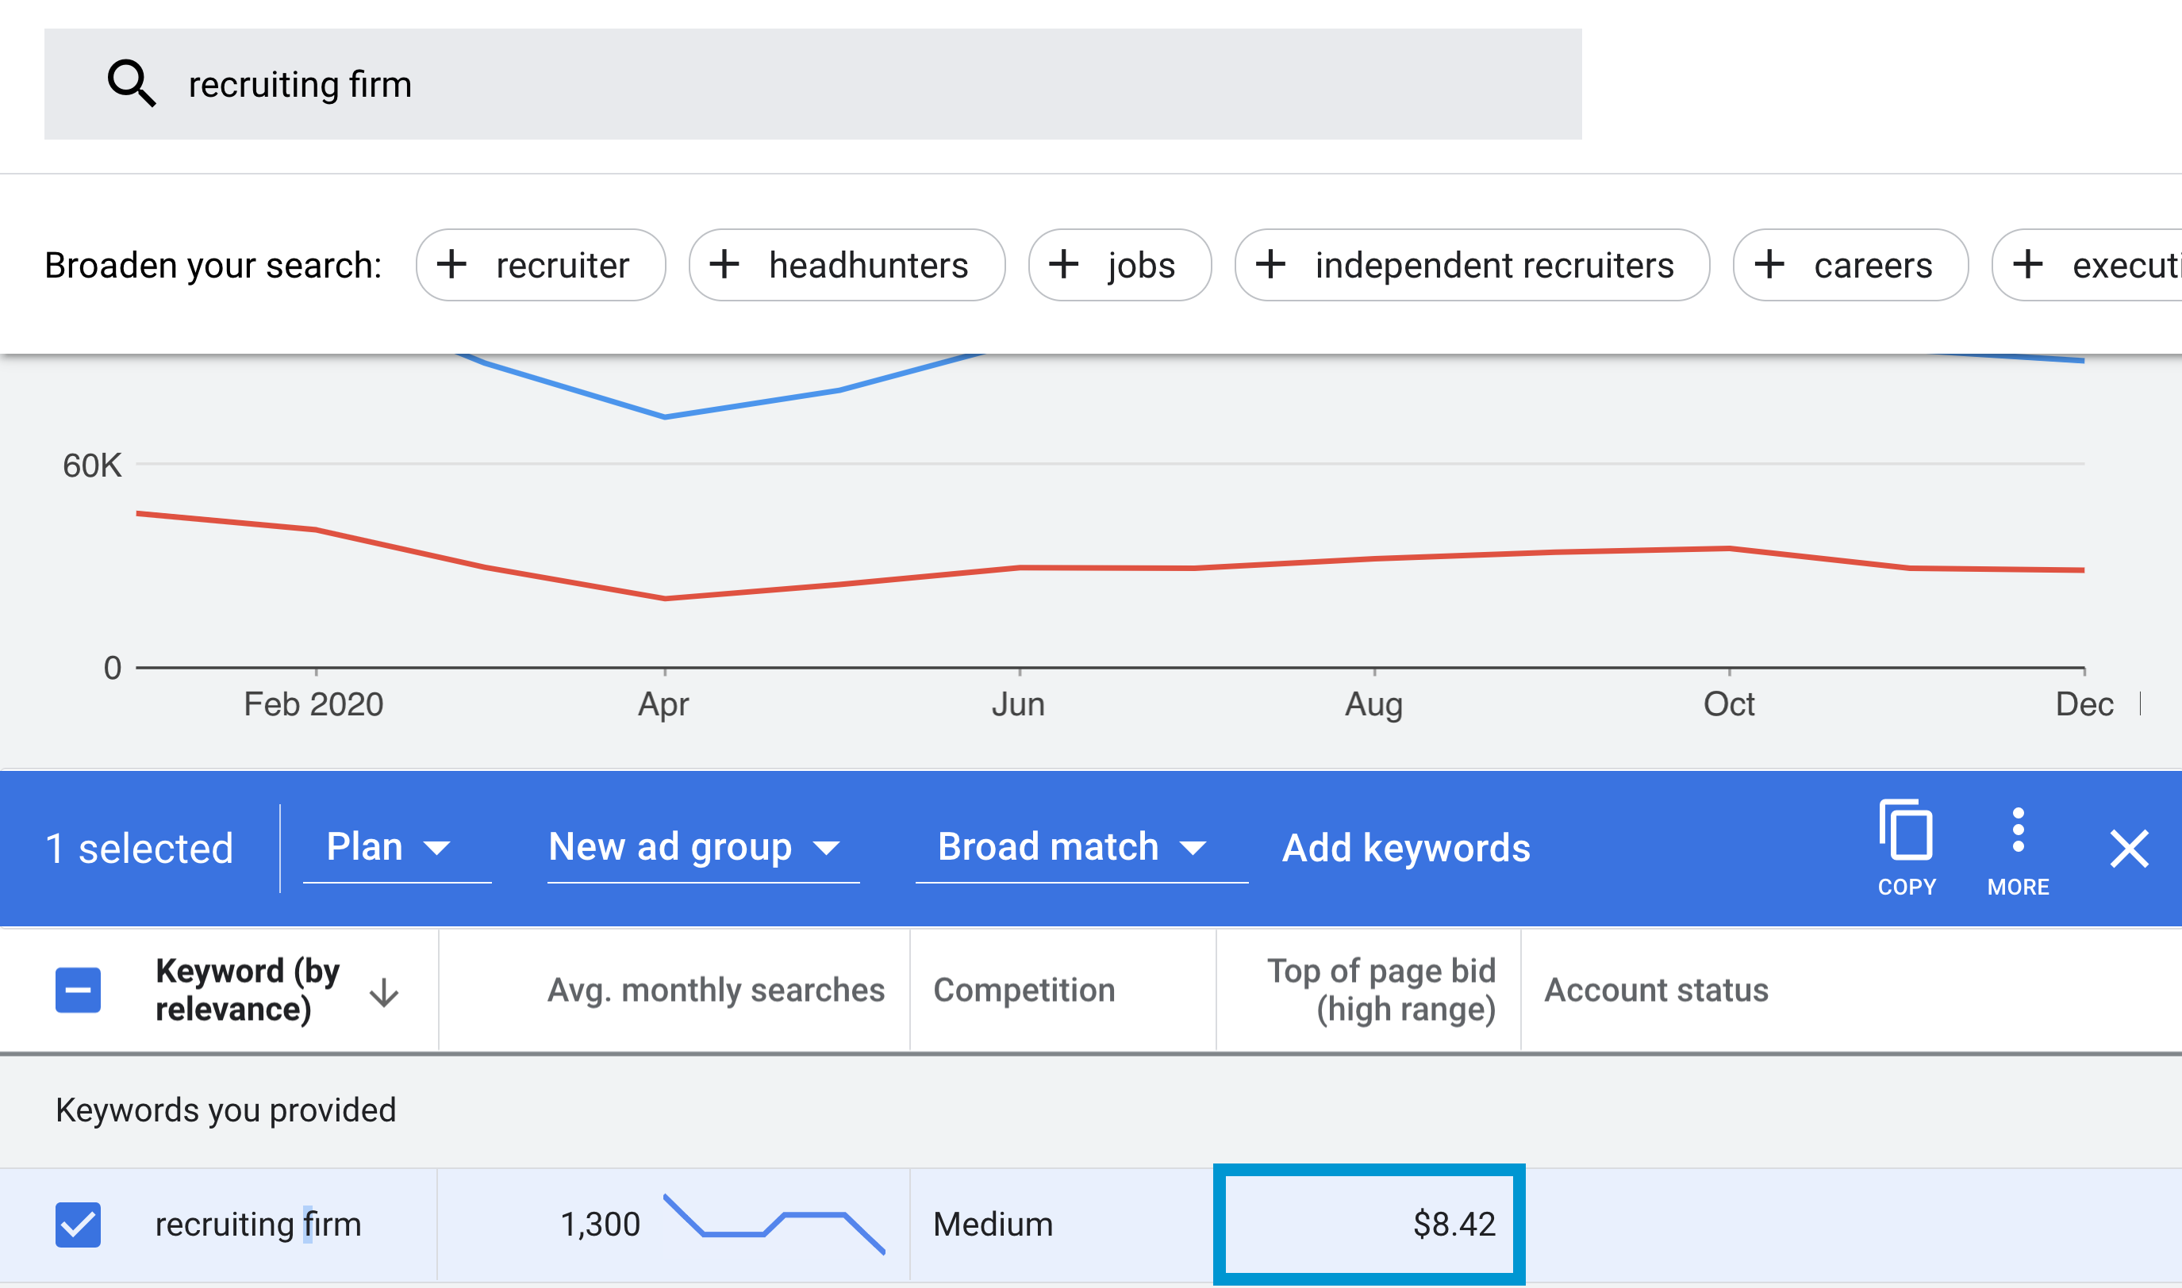Select the Keywords you provided section
This screenshot has height=1288, width=2182.
tap(226, 1110)
